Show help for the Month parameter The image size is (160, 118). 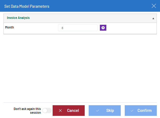point(103,28)
